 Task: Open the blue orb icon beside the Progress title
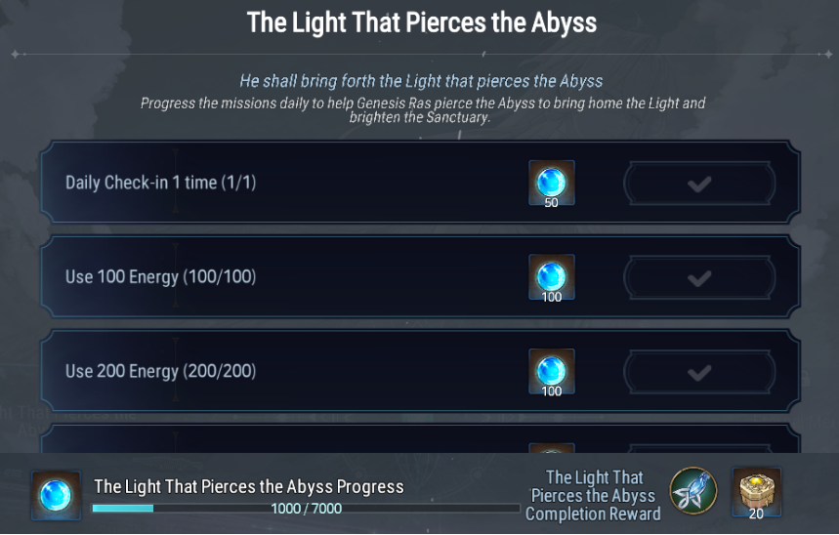click(56, 496)
